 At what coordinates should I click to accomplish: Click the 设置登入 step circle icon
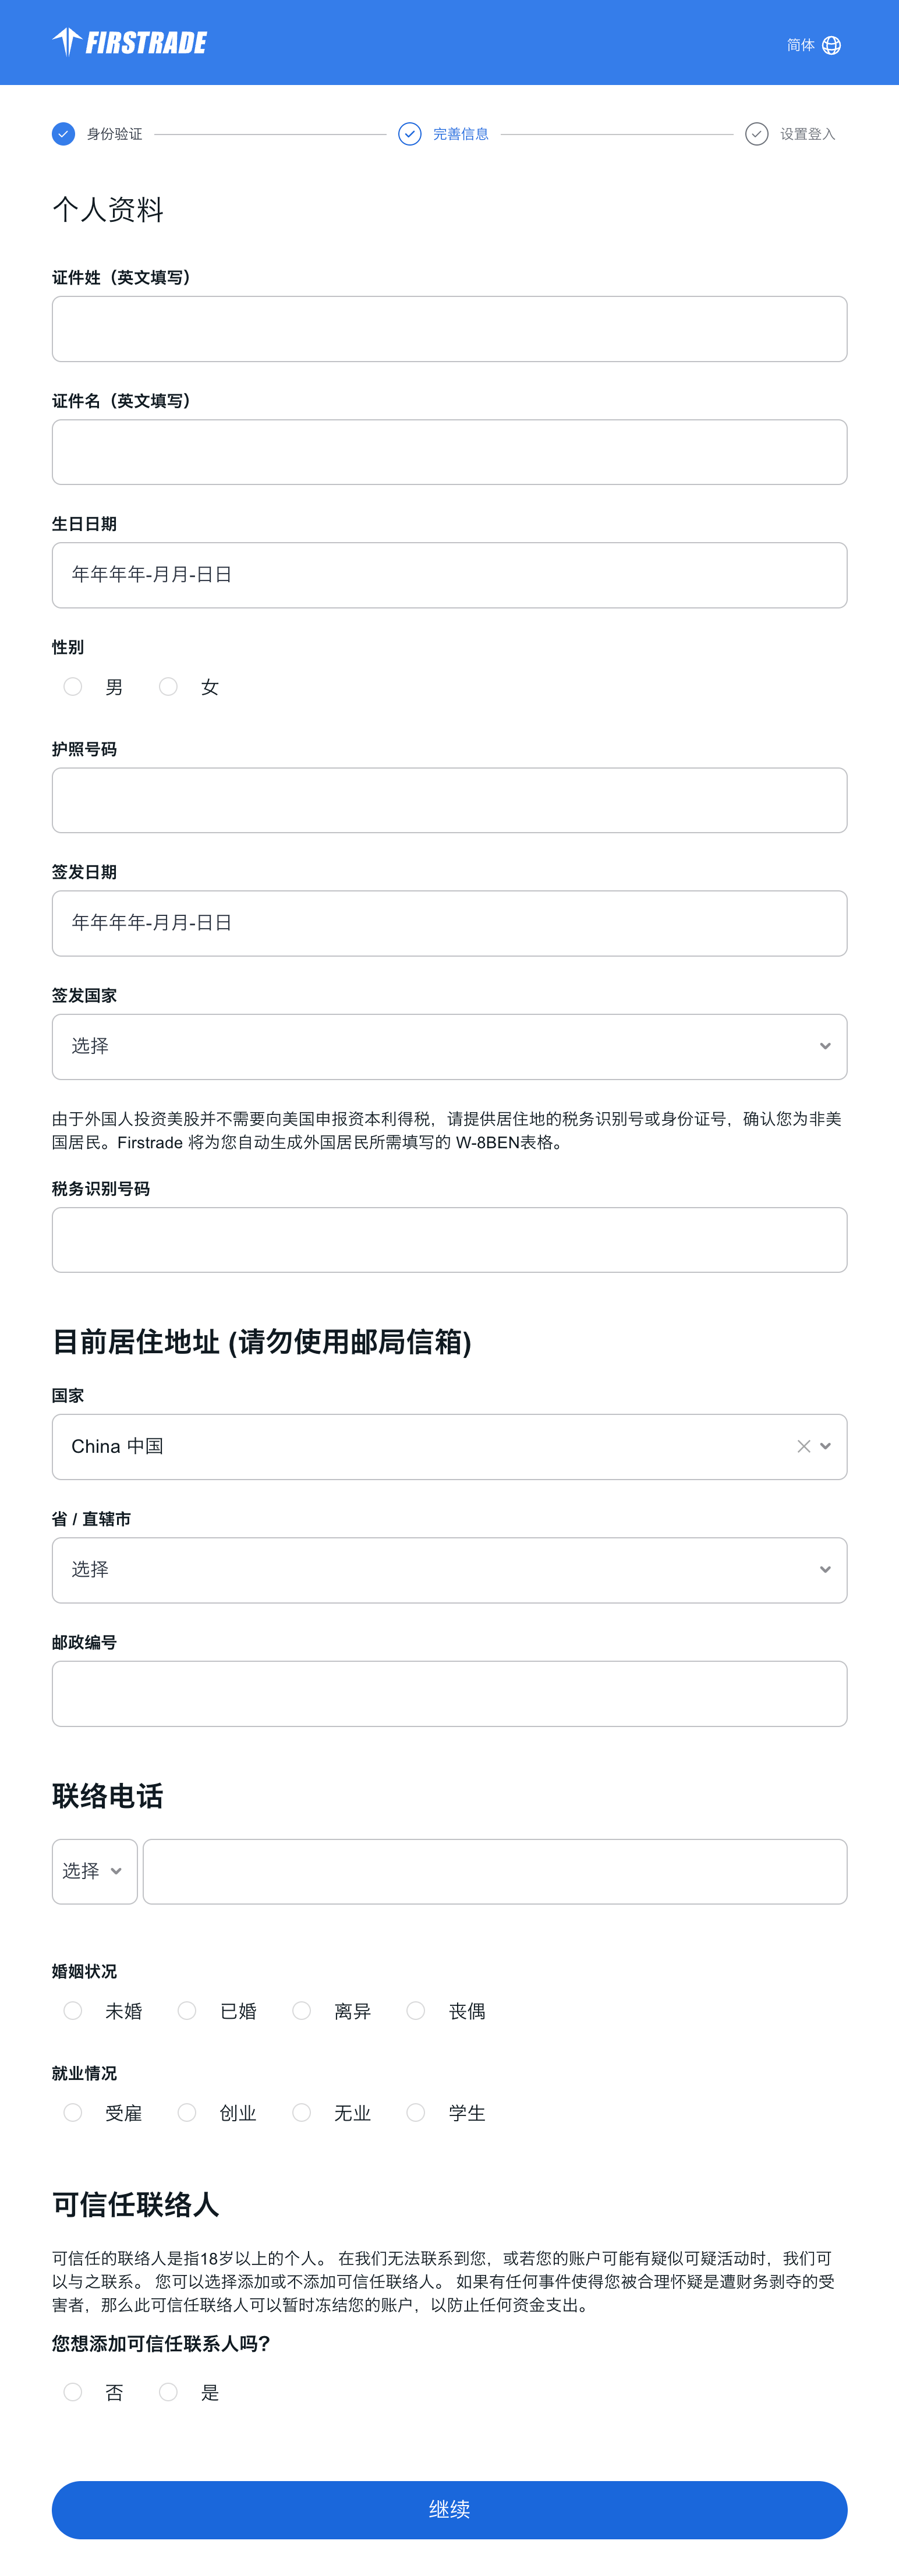click(756, 134)
